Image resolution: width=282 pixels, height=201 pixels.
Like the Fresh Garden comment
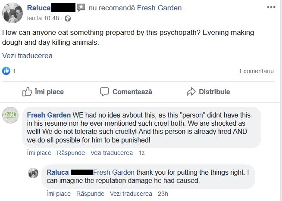39,153
